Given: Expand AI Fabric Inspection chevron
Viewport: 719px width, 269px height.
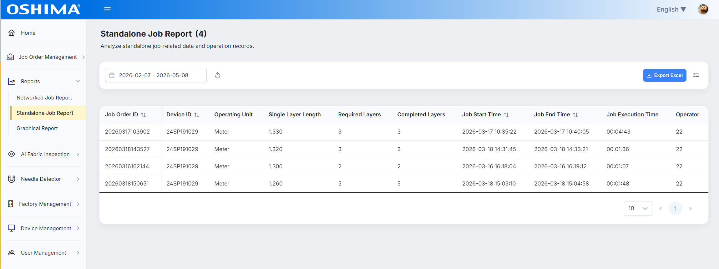Looking at the screenshot, I should click(78, 154).
